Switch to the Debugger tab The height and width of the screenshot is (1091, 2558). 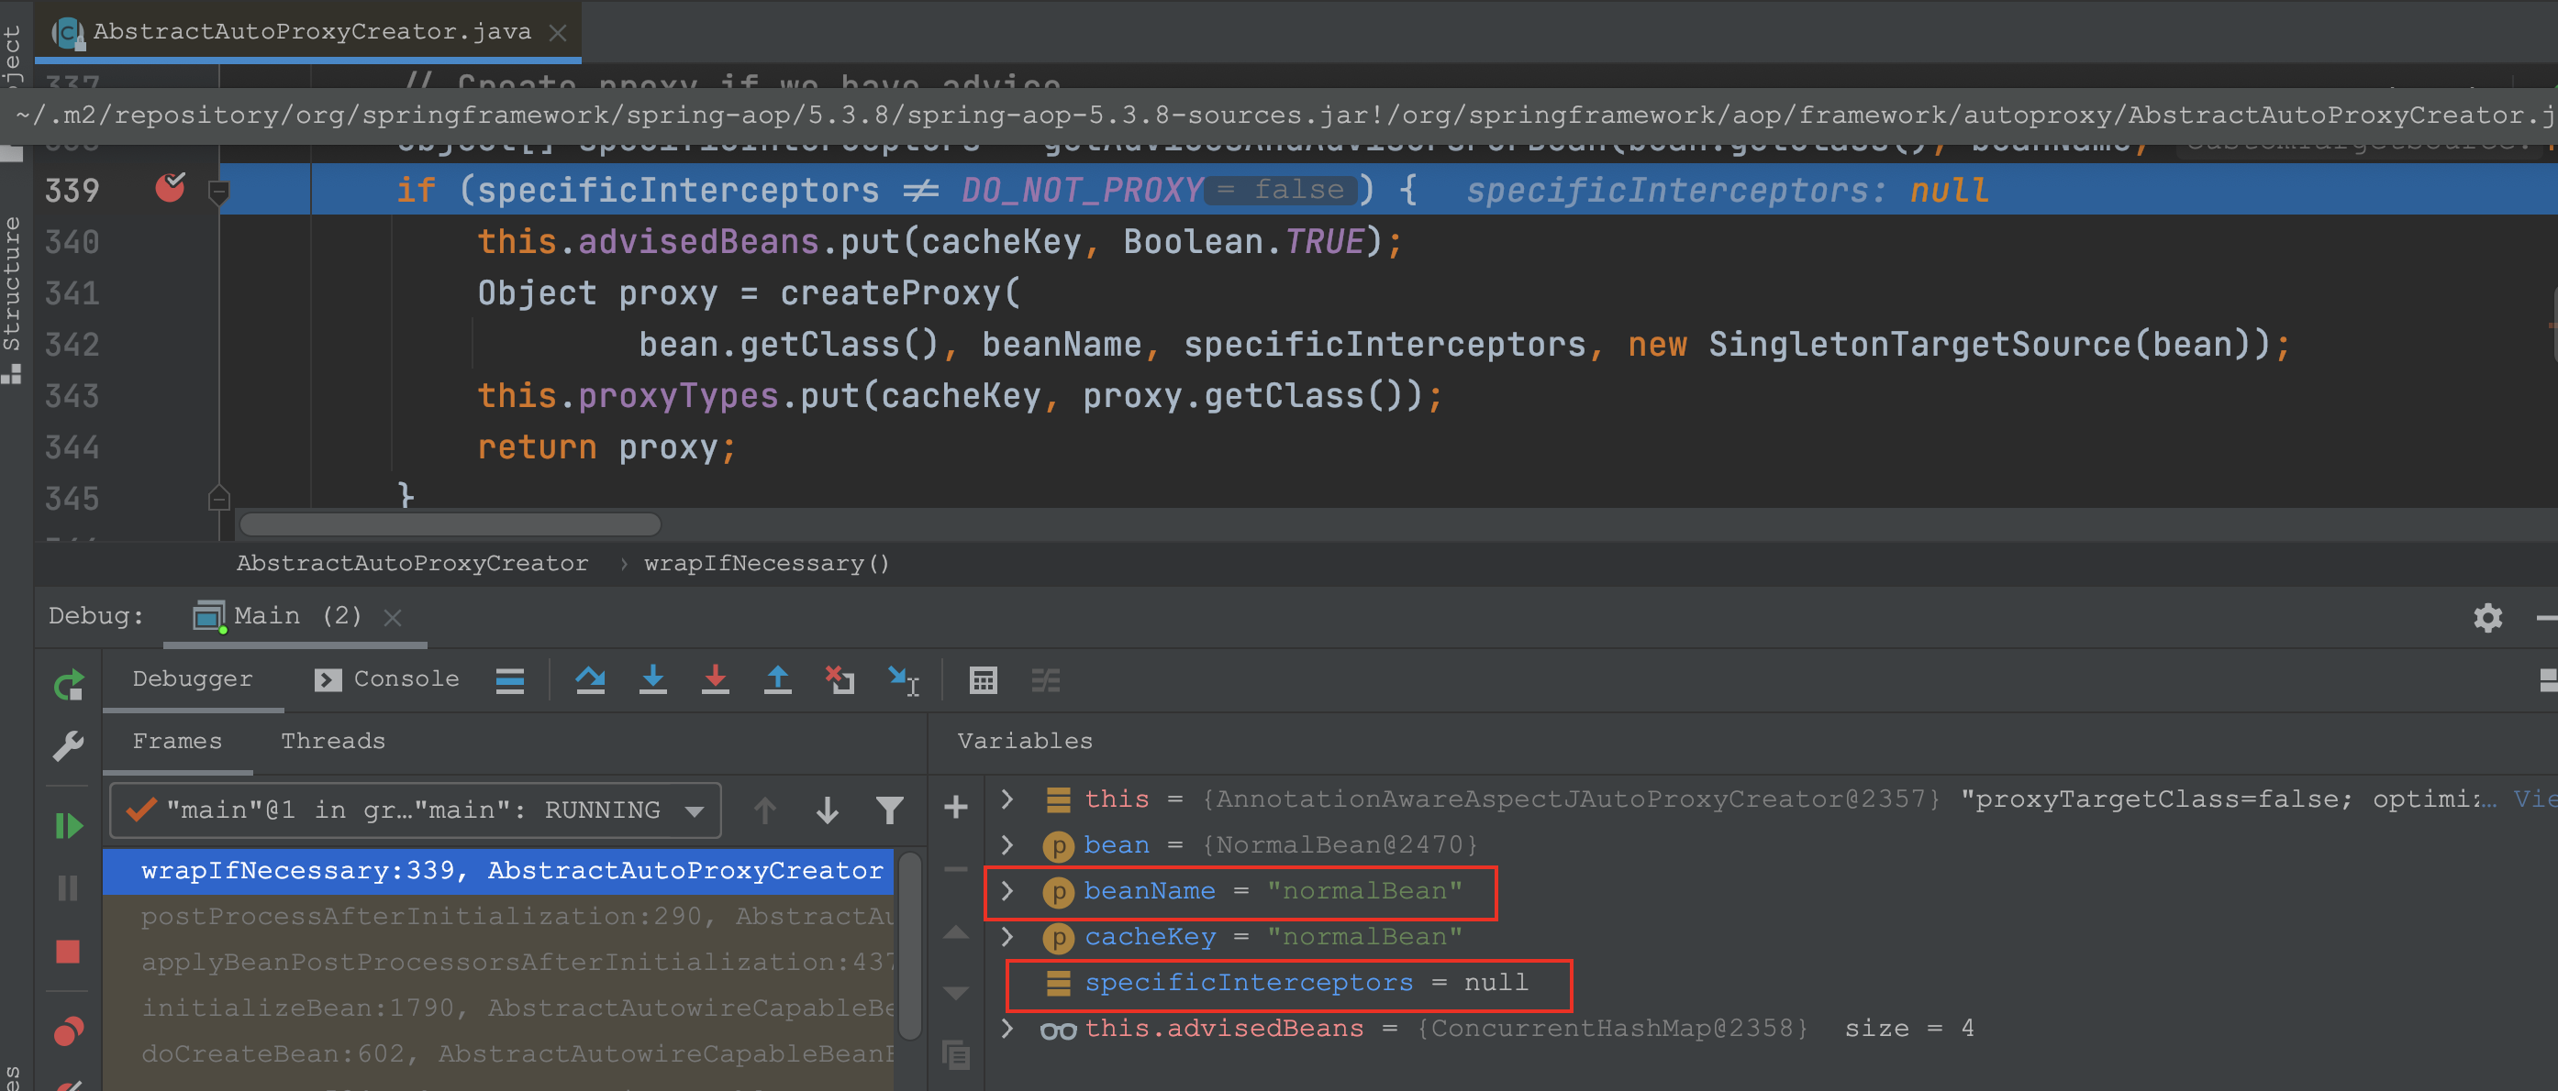coord(193,678)
